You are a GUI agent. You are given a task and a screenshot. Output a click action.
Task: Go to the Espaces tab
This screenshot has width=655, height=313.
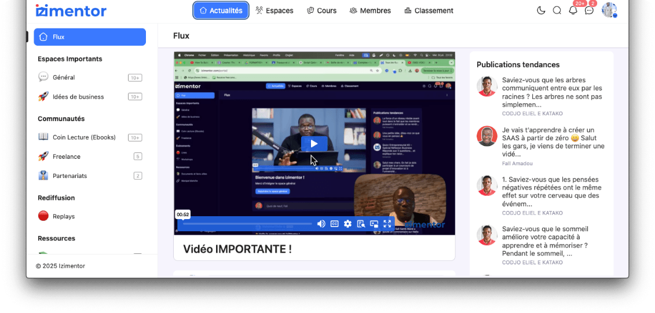coord(275,10)
